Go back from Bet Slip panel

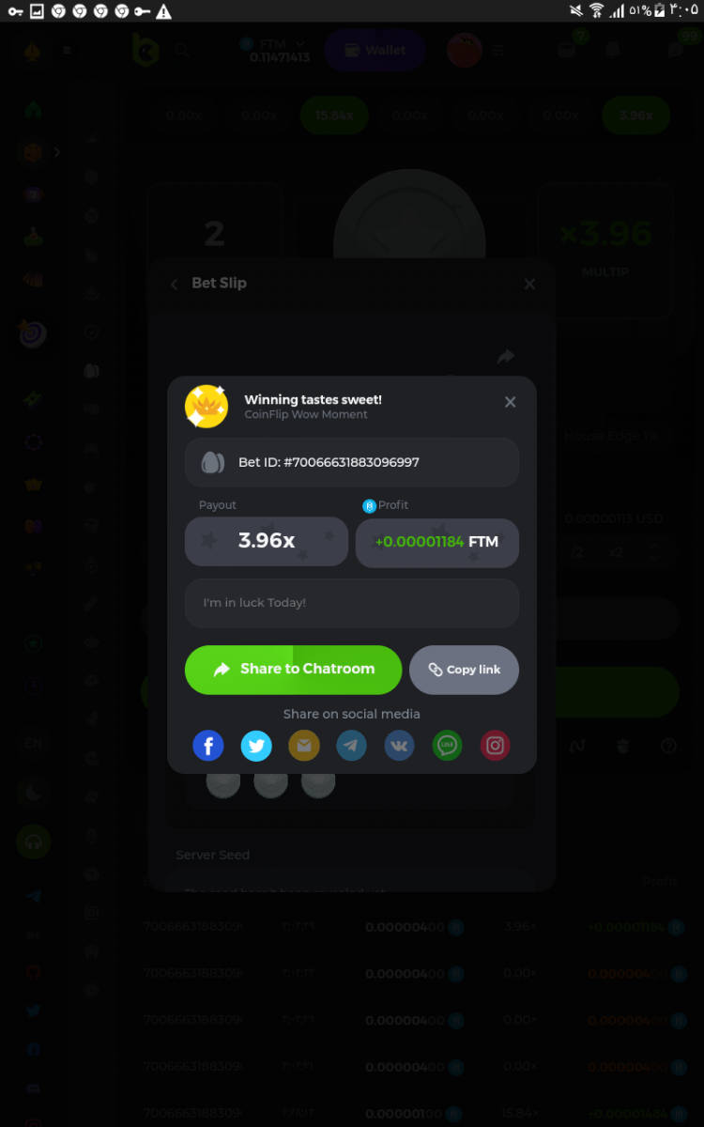click(174, 284)
